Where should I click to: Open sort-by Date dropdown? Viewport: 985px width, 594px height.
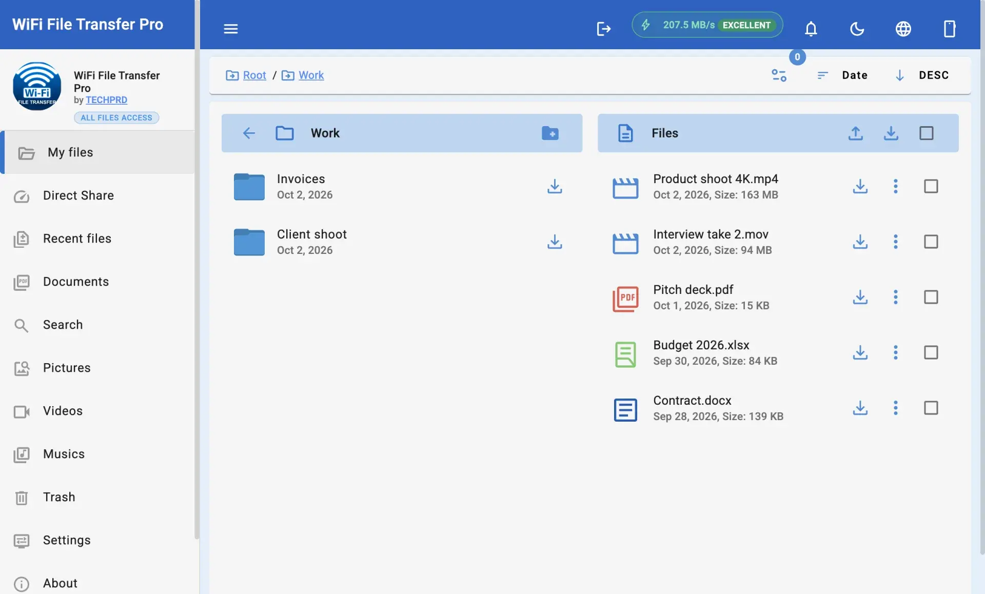coord(842,75)
